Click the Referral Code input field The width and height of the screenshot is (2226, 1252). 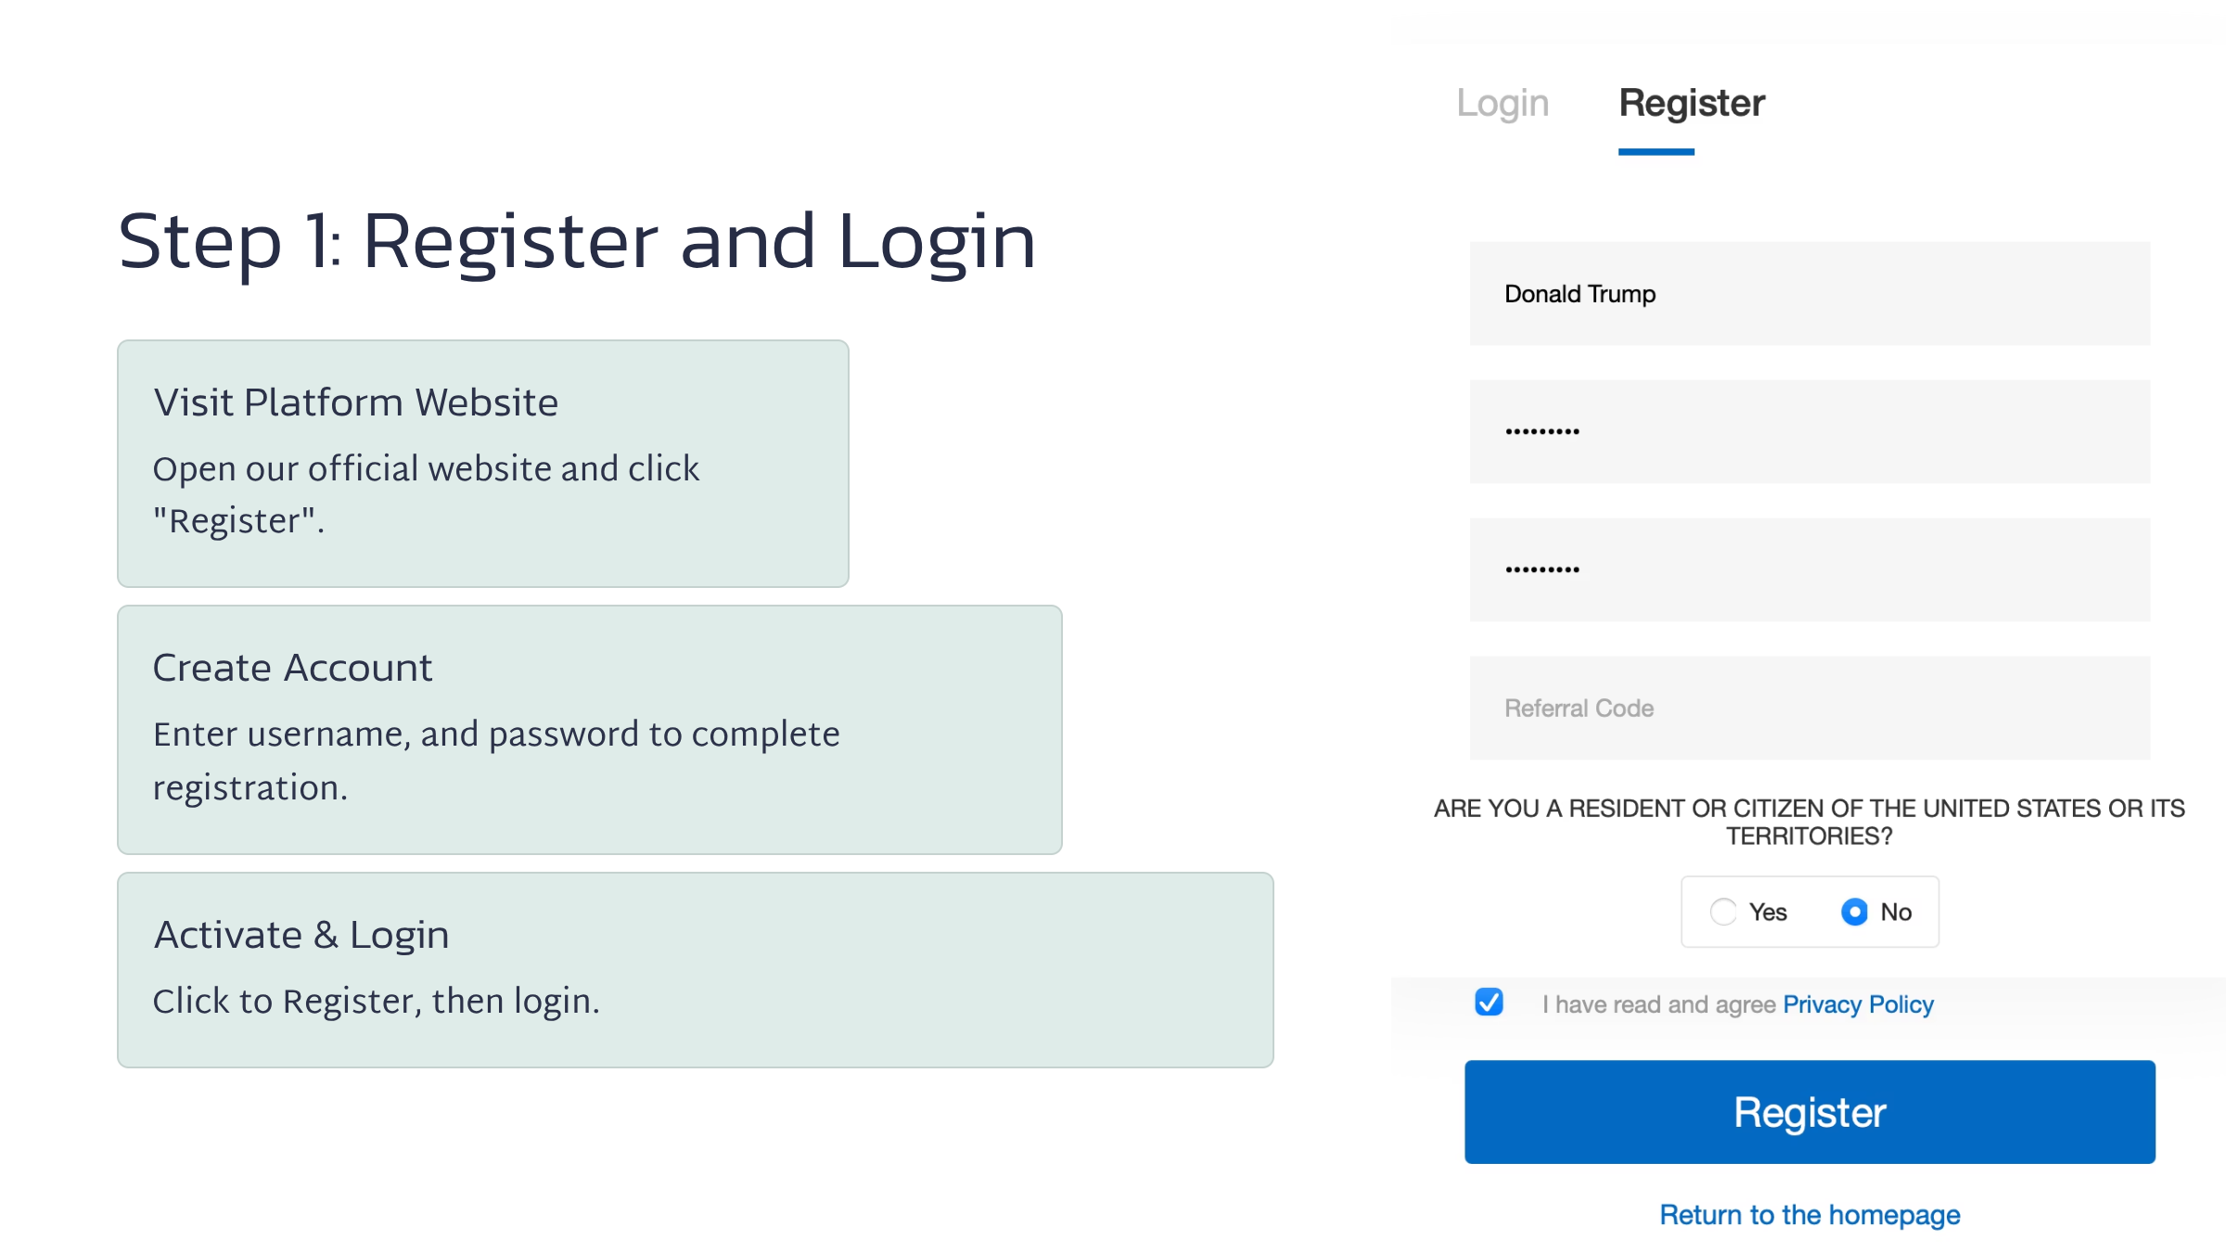click(1809, 709)
